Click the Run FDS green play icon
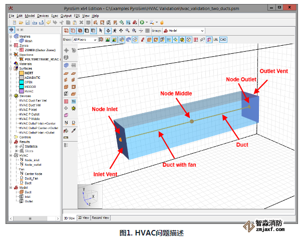 coord(142,23)
